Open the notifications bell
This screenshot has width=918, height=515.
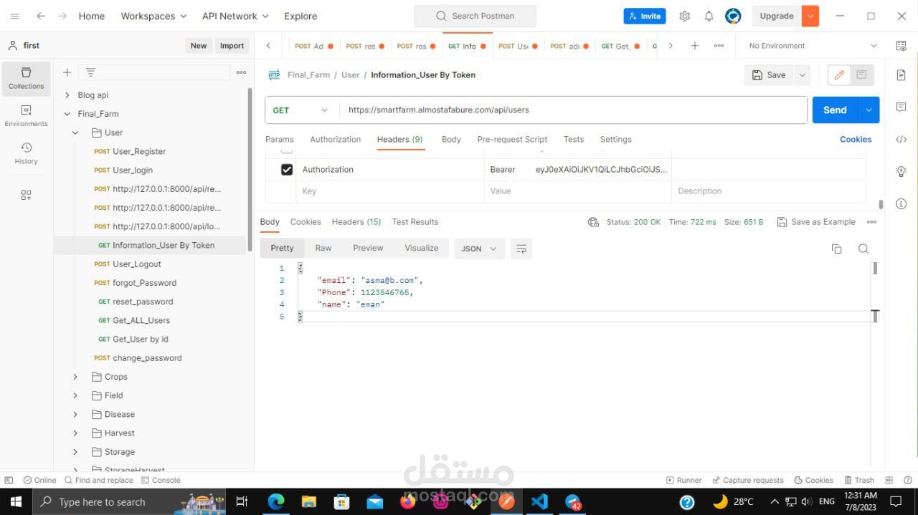pos(709,16)
